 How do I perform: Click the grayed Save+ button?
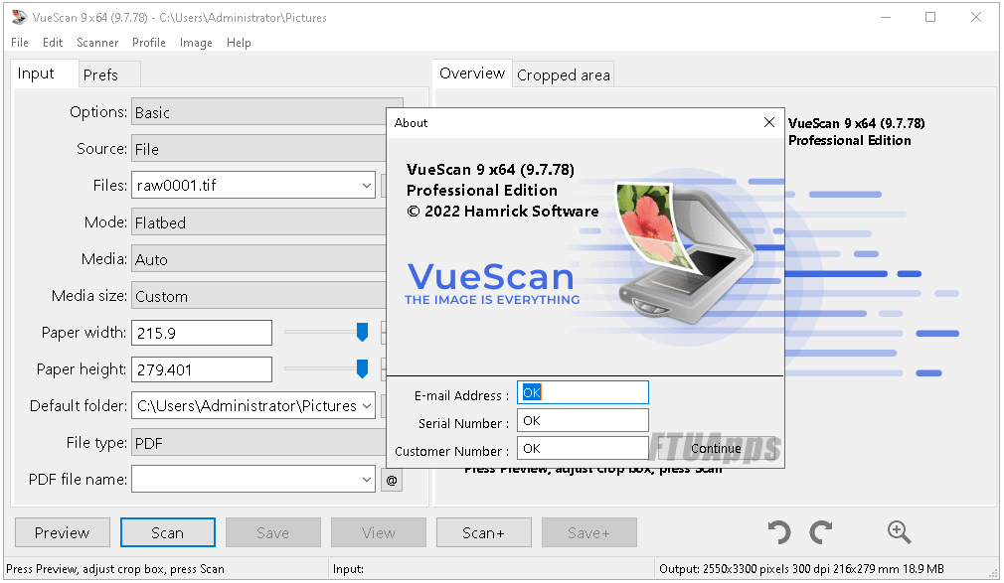589,532
